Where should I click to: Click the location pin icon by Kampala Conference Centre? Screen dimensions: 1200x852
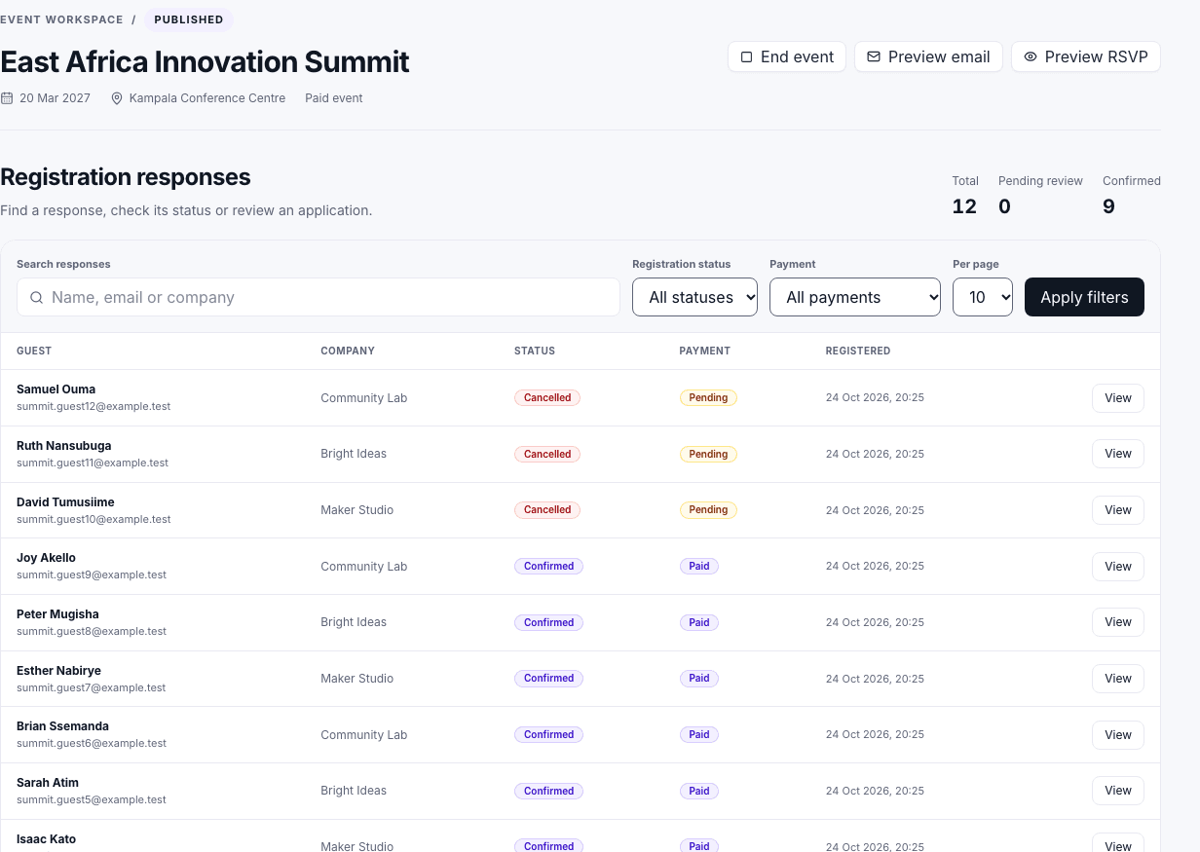click(x=117, y=98)
